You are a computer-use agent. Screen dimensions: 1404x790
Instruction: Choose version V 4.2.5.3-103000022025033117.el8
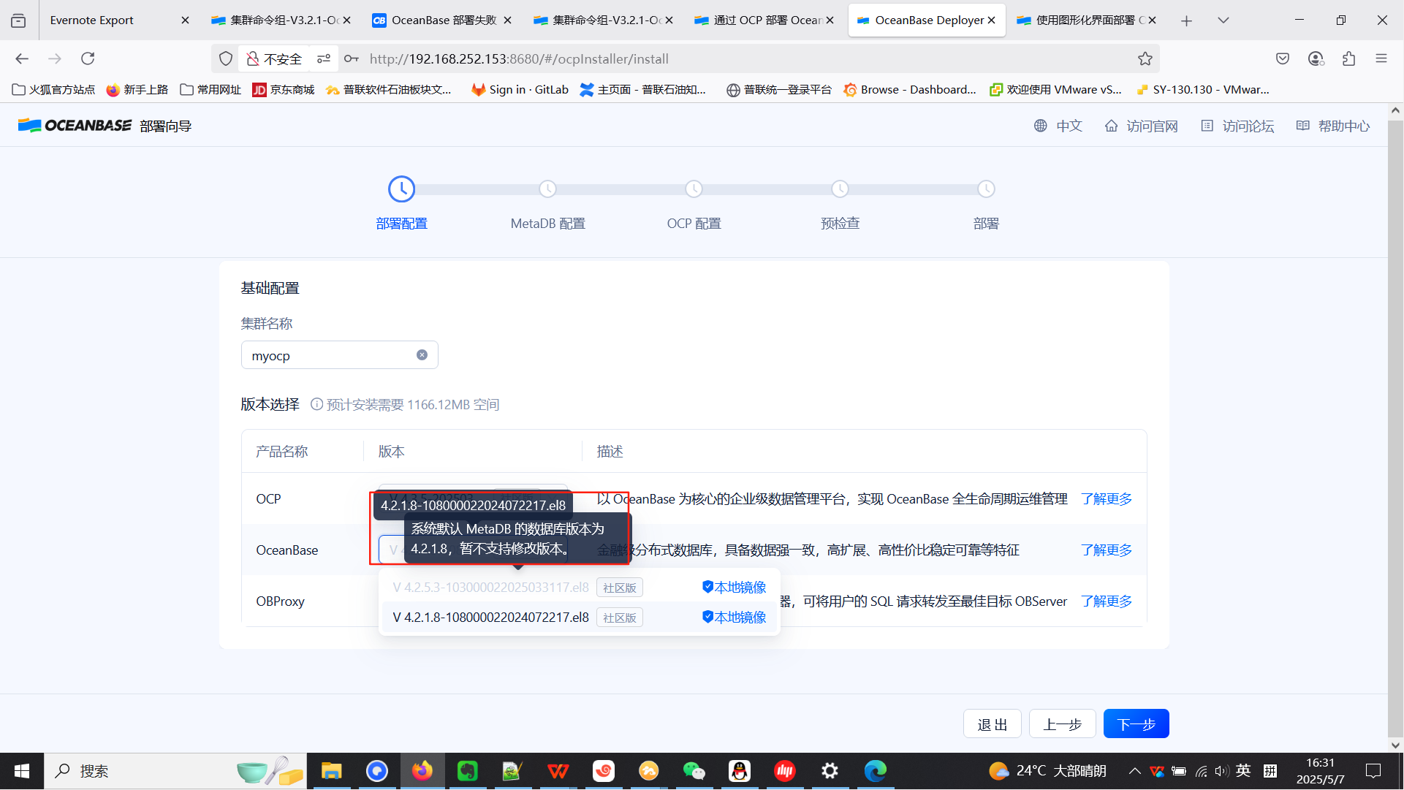(x=579, y=588)
